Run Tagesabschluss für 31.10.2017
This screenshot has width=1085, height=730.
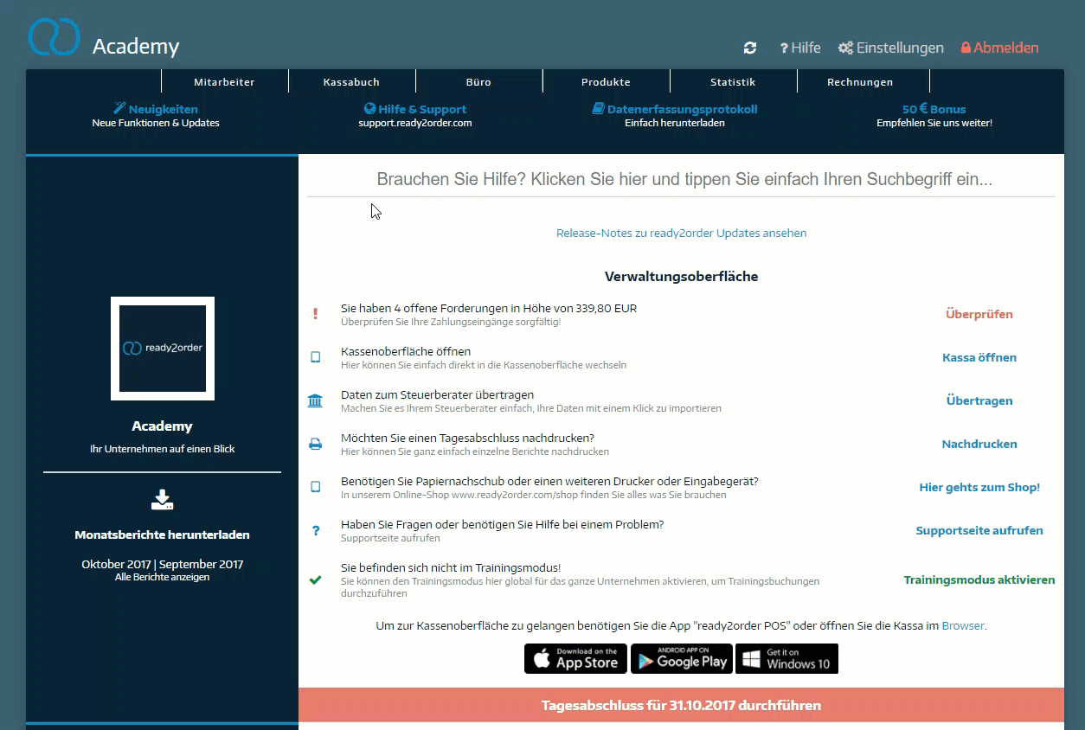click(681, 705)
